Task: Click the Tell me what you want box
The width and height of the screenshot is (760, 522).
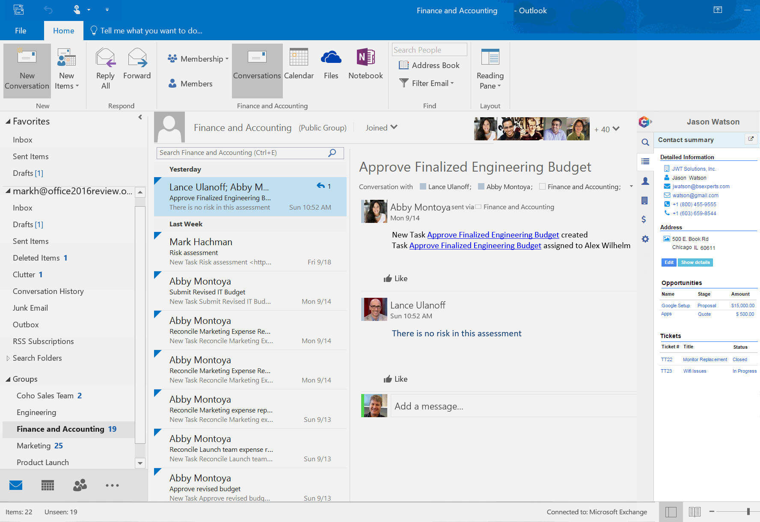Action: click(x=146, y=30)
